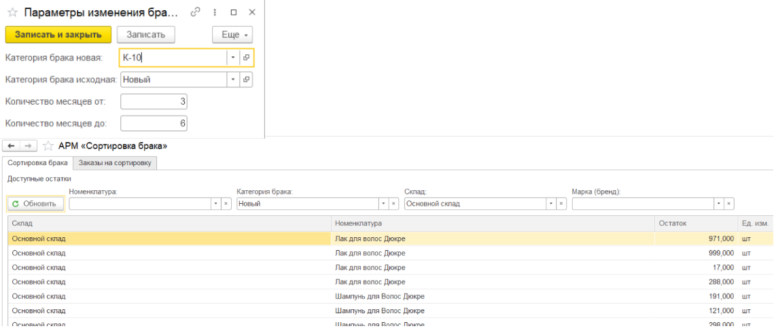Open the Еще menu button

pyautogui.click(x=232, y=34)
